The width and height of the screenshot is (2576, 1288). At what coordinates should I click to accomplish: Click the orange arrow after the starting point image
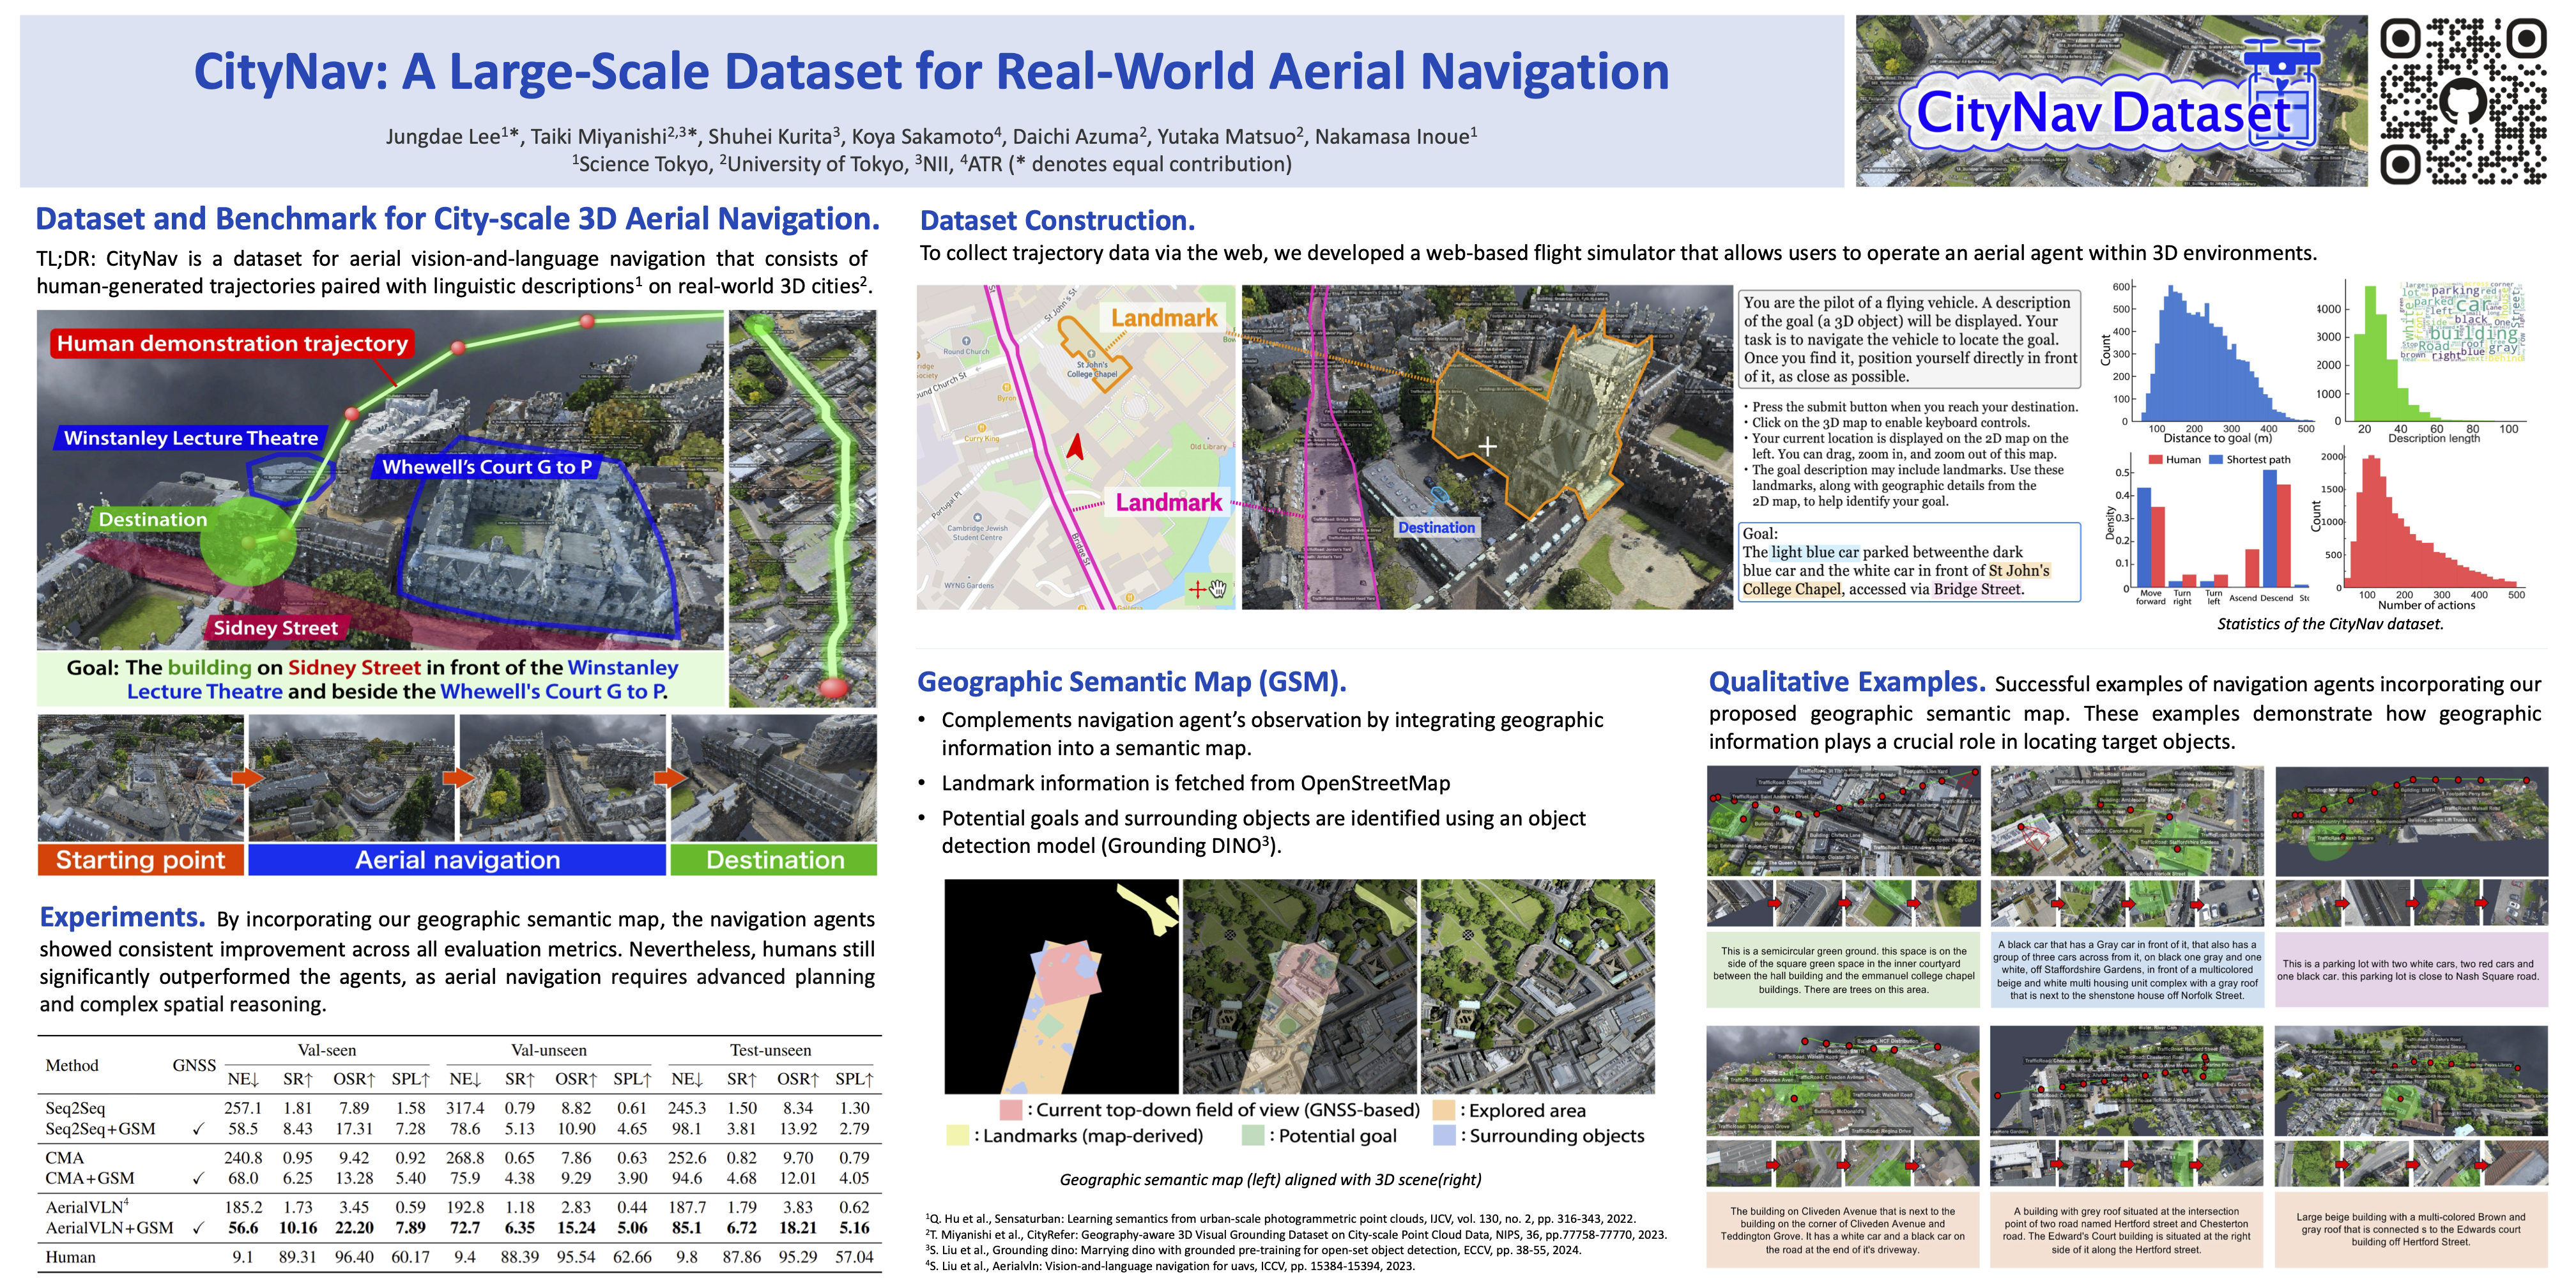coord(247,777)
